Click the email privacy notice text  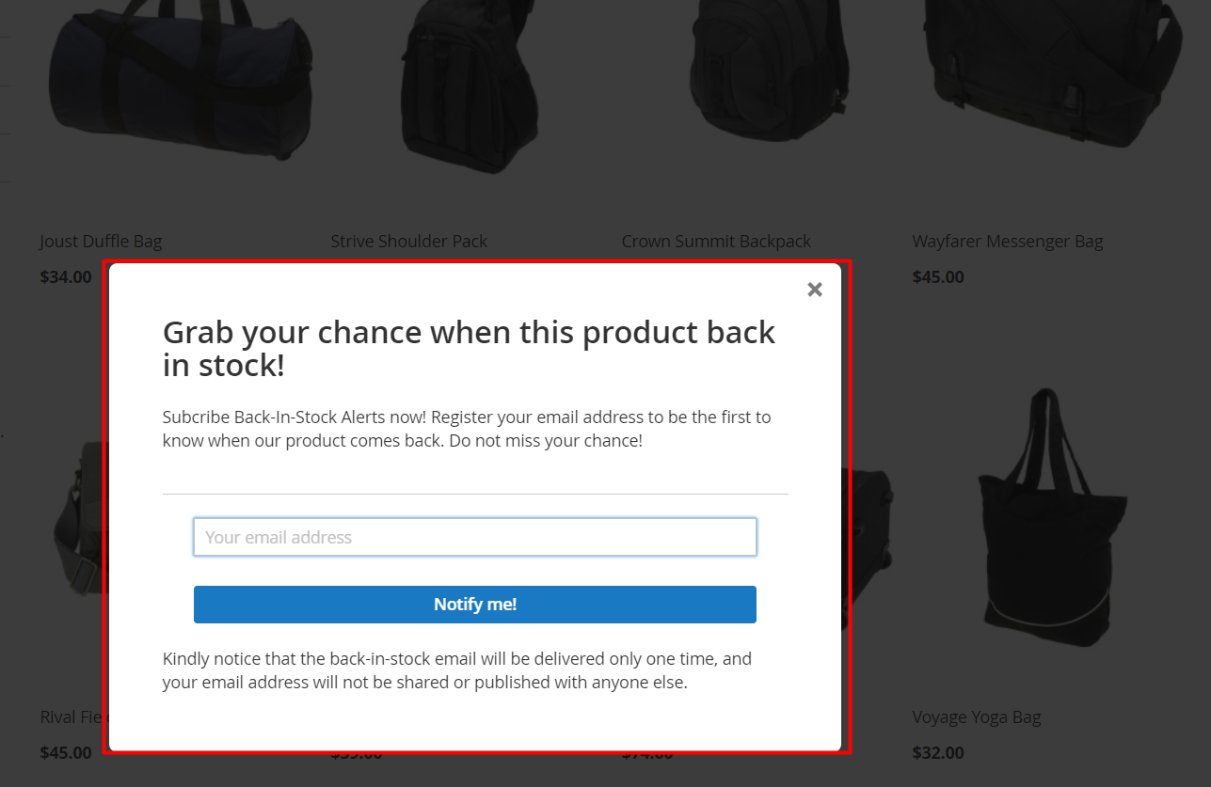pyautogui.click(x=456, y=670)
